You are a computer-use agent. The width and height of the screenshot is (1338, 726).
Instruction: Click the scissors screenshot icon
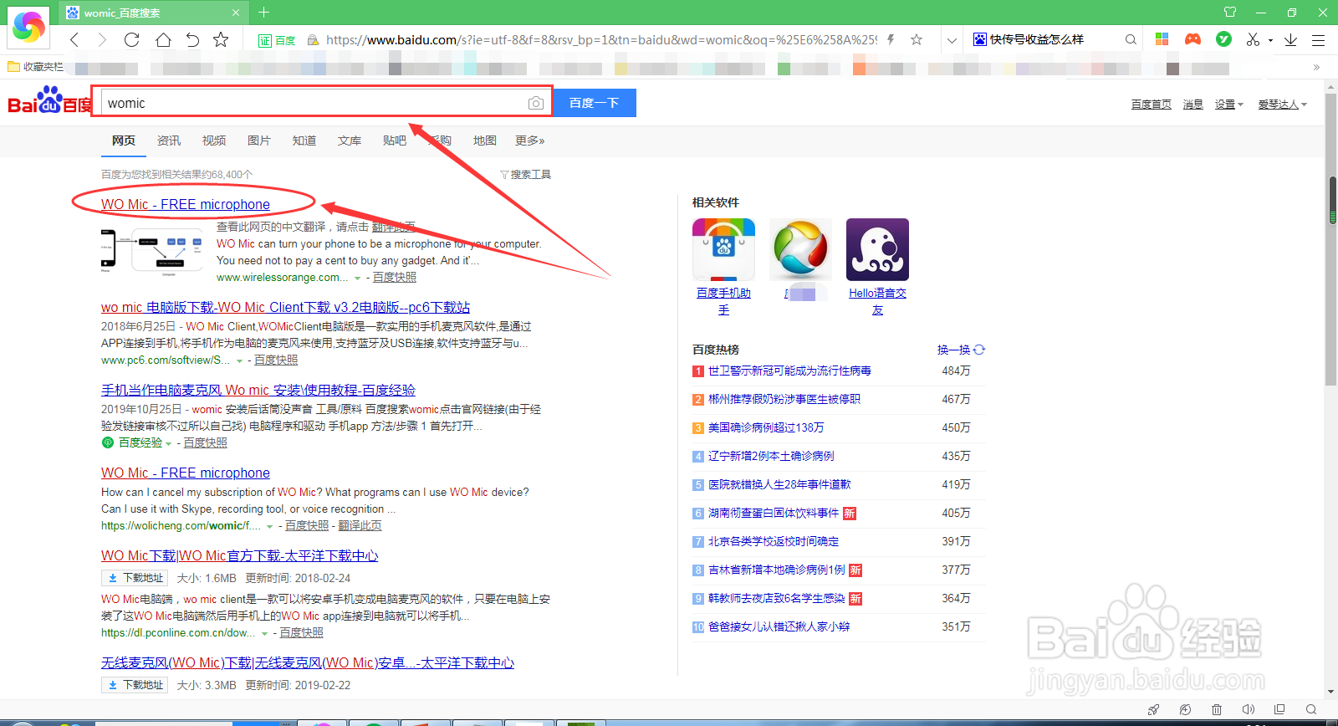point(1253,39)
